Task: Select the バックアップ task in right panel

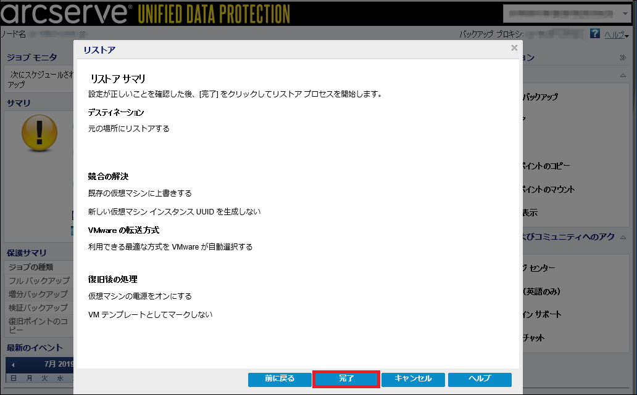Action: pyautogui.click(x=540, y=97)
